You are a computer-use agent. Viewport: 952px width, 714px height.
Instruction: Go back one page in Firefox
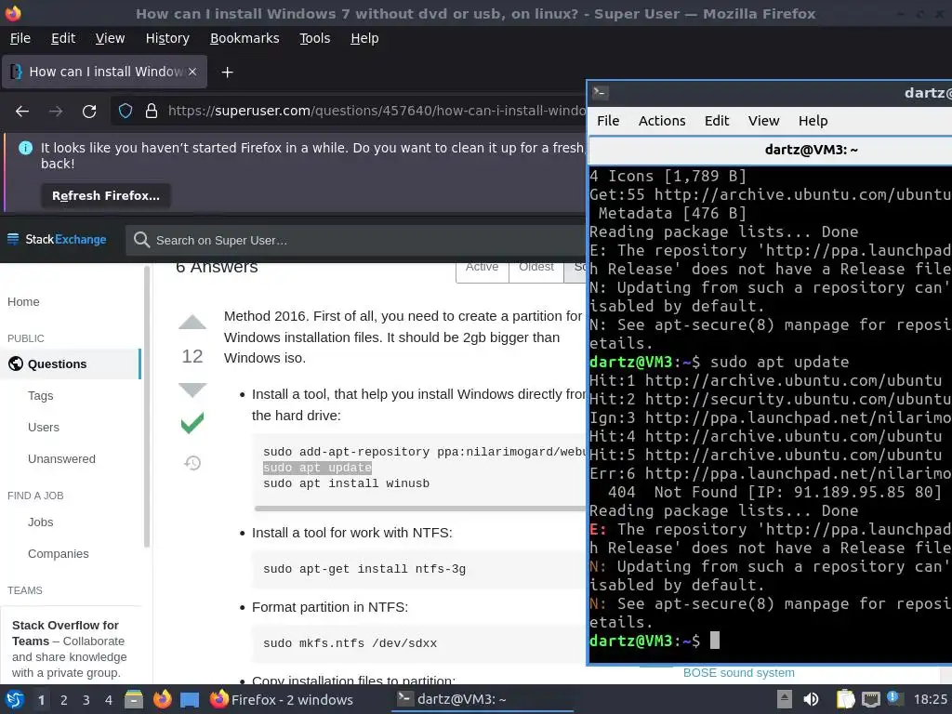coord(22,112)
